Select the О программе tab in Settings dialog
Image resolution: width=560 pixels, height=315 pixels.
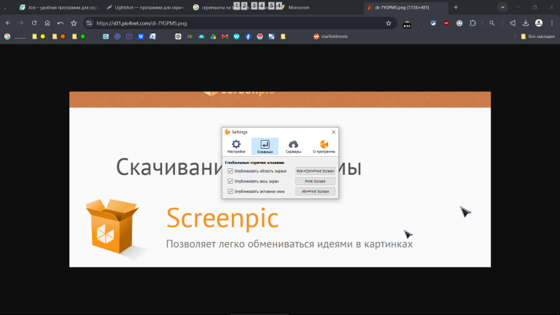[324, 147]
